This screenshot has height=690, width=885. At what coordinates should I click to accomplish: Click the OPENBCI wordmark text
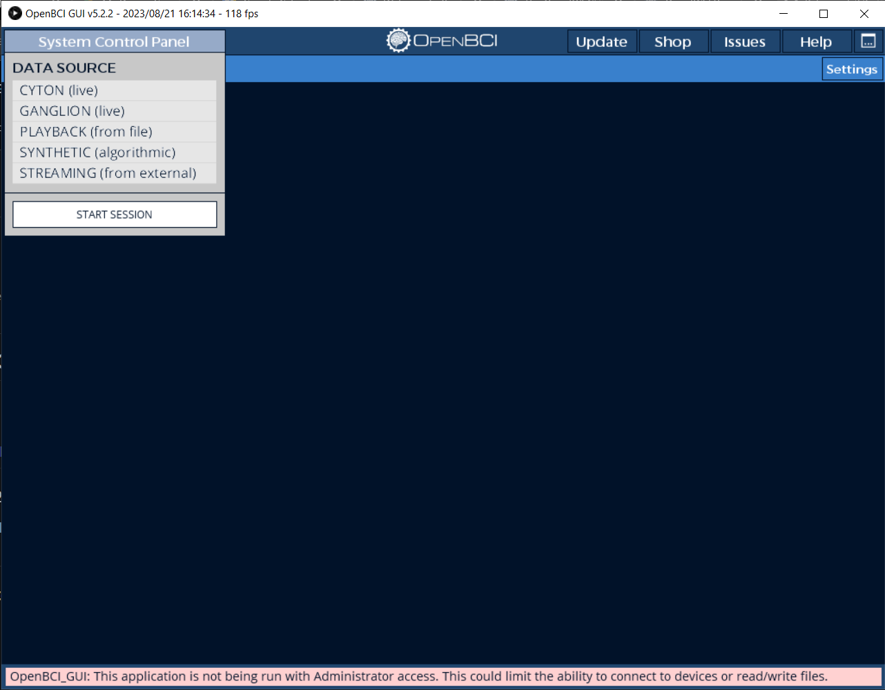(456, 41)
